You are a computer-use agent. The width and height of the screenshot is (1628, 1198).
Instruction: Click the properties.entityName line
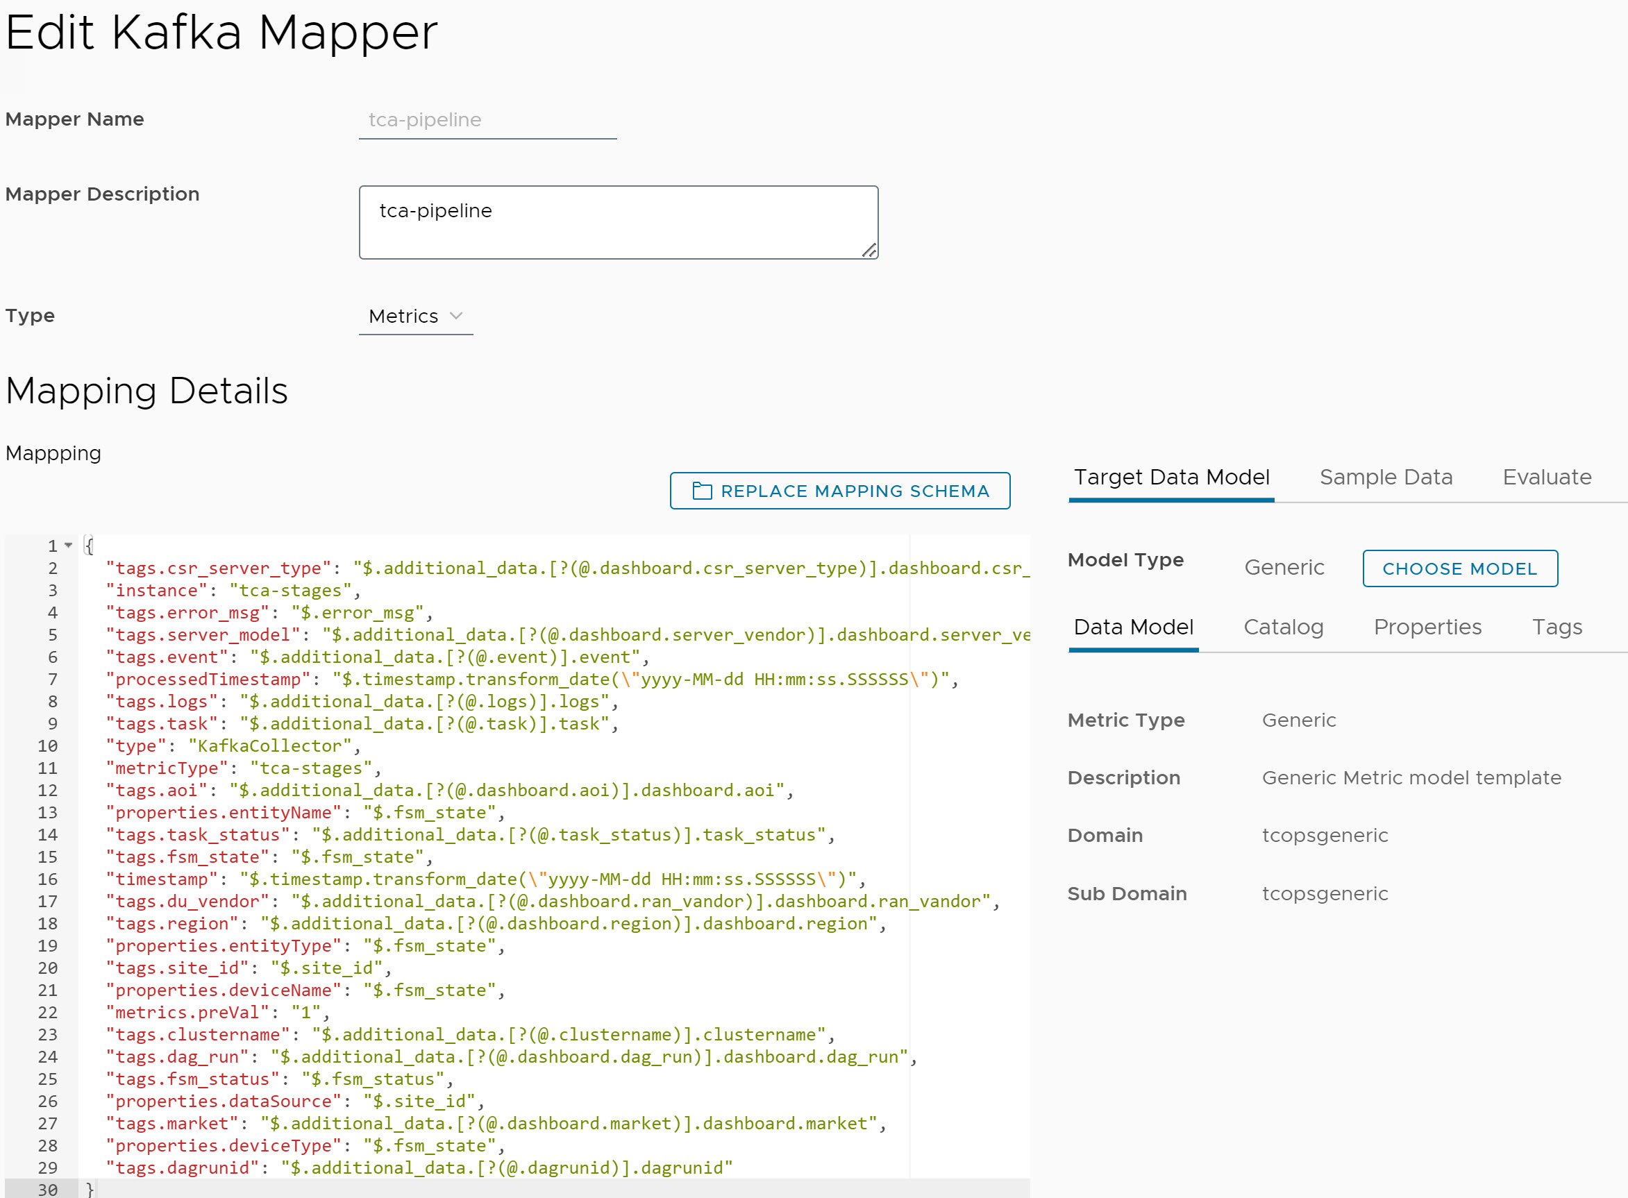coord(305,812)
